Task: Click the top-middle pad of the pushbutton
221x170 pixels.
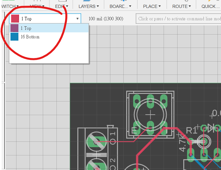Action: click(x=150, y=101)
